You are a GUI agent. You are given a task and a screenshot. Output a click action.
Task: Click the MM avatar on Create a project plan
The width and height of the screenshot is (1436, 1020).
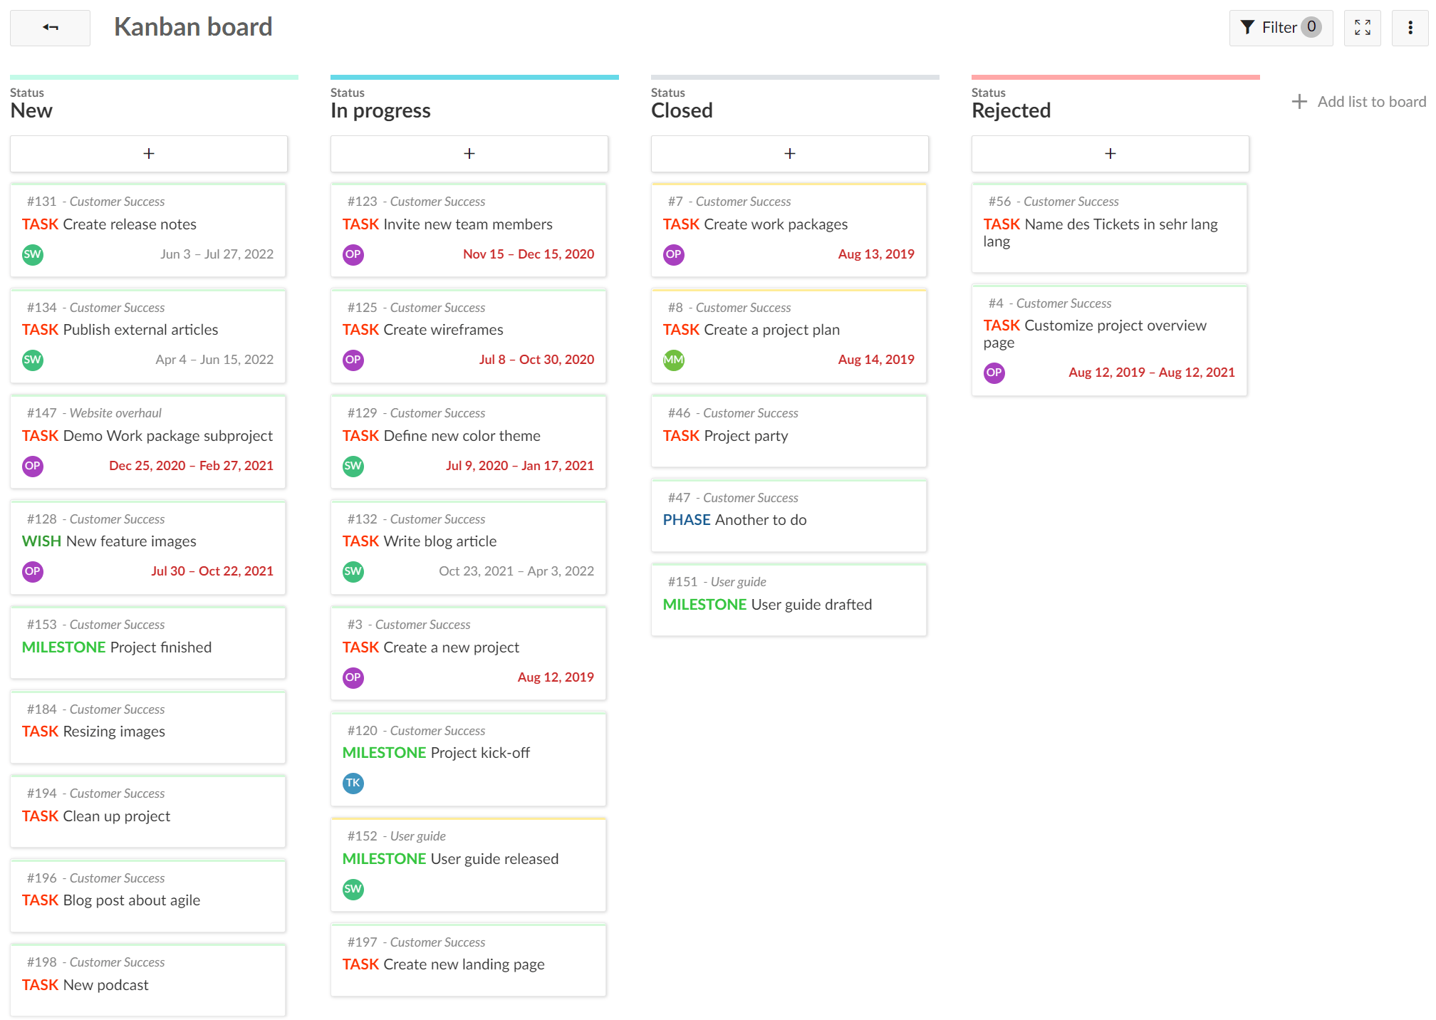click(x=673, y=360)
